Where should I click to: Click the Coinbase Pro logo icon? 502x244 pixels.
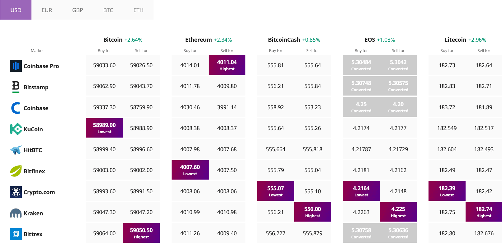[16, 66]
